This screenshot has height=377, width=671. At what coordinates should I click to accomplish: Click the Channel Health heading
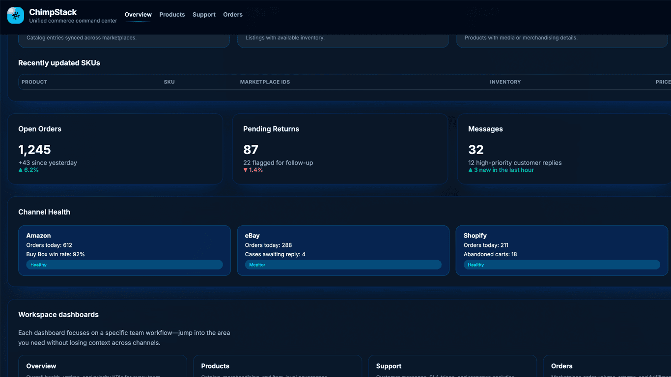44,212
